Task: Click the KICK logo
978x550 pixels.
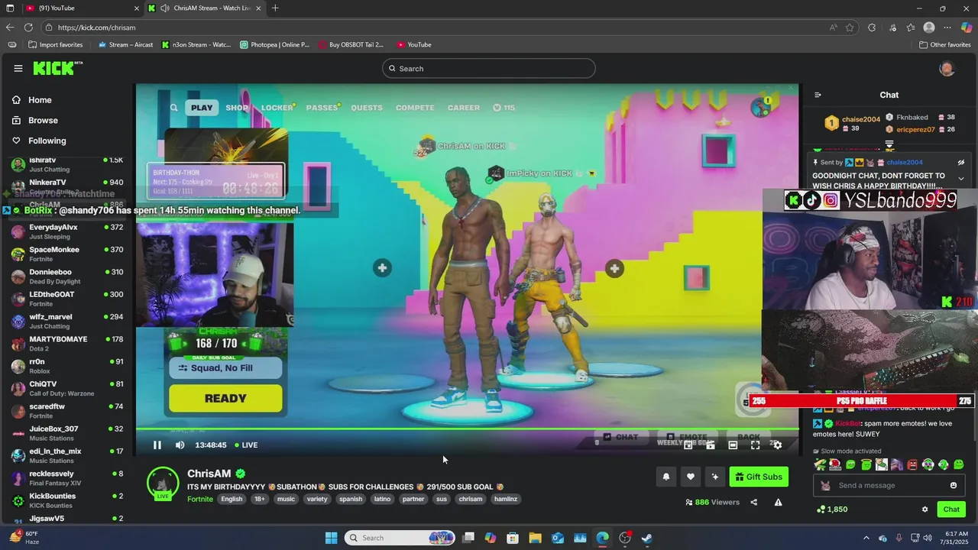Action: click(57, 68)
